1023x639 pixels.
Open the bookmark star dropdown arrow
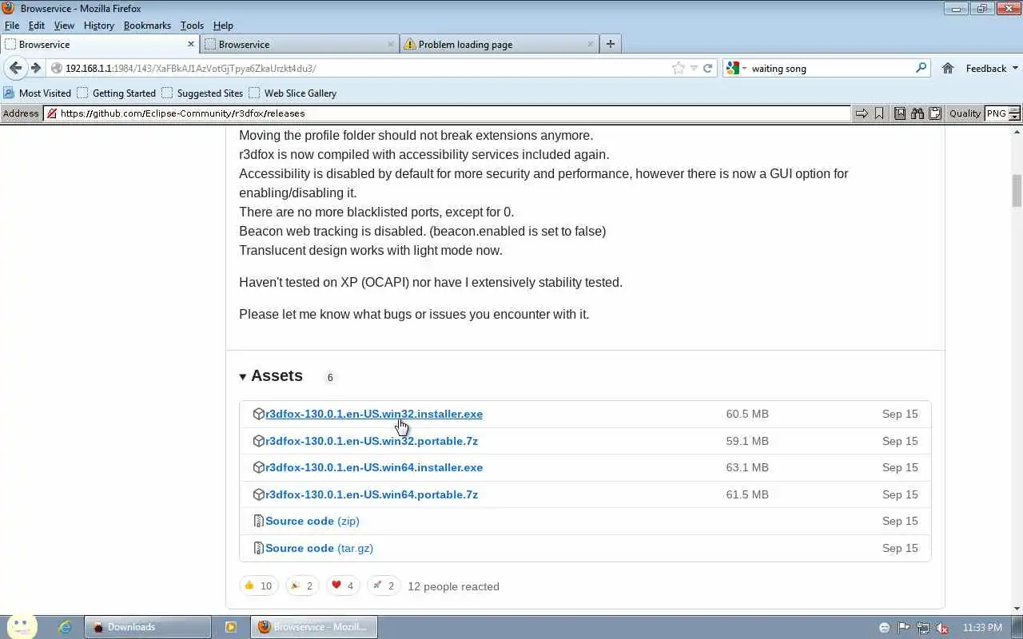point(694,68)
